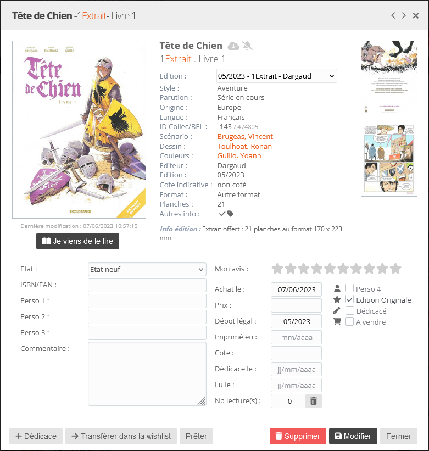Enable the A vendre checkbox
This screenshot has width=429, height=451.
click(349, 321)
